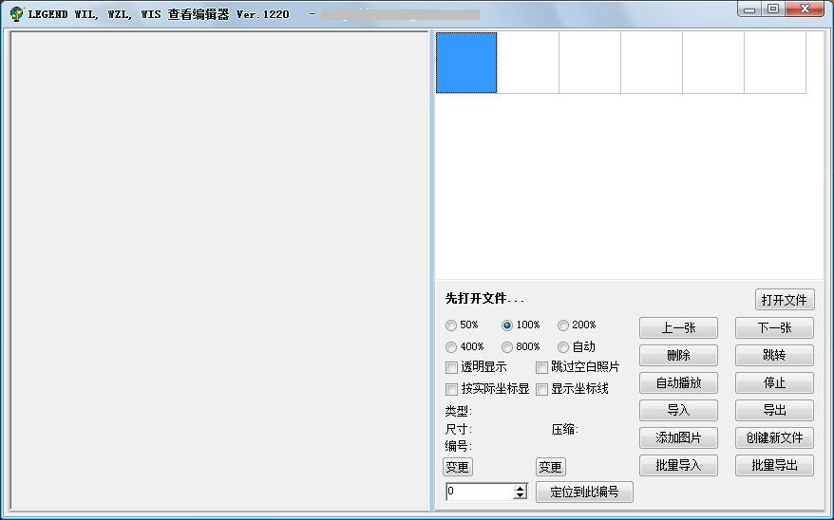Image resolution: width=834 pixels, height=520 pixels.
Task: Click the 压缩: label
Action: (x=565, y=429)
